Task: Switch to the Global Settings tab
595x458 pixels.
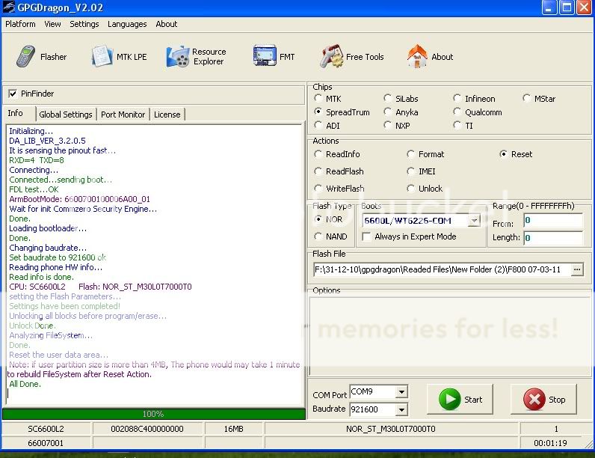Action: (x=66, y=114)
